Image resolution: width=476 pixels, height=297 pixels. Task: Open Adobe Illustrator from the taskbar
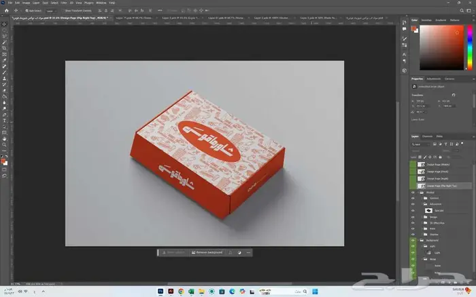[171, 292]
